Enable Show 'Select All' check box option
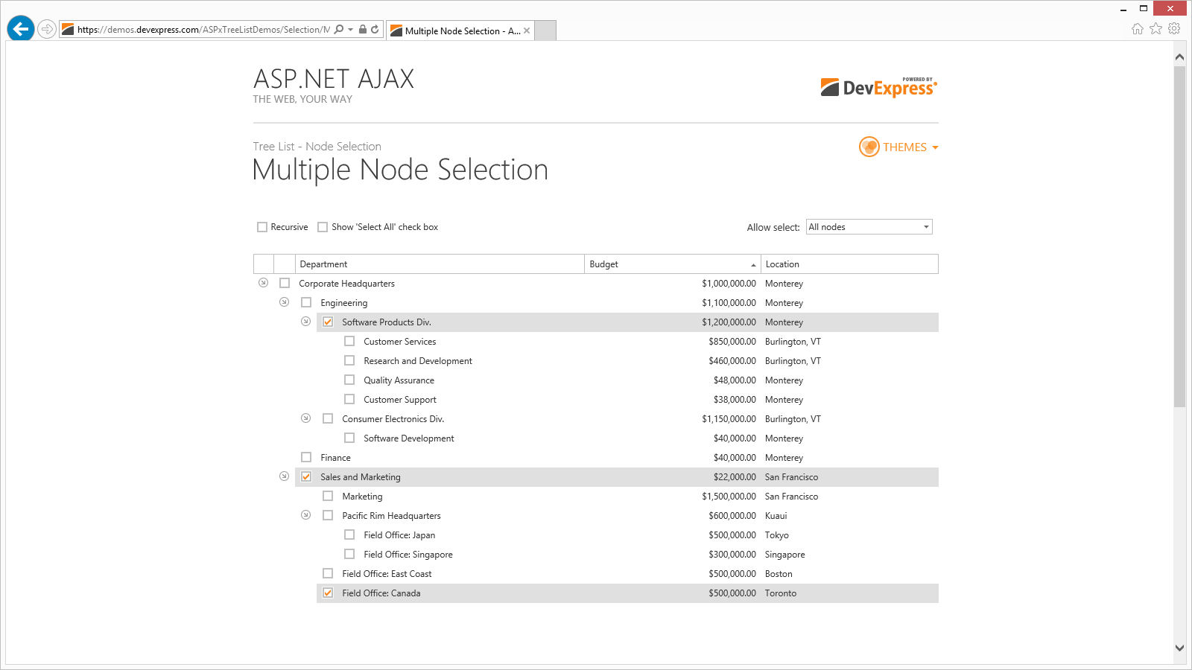Viewport: 1192px width, 670px height. pos(323,227)
